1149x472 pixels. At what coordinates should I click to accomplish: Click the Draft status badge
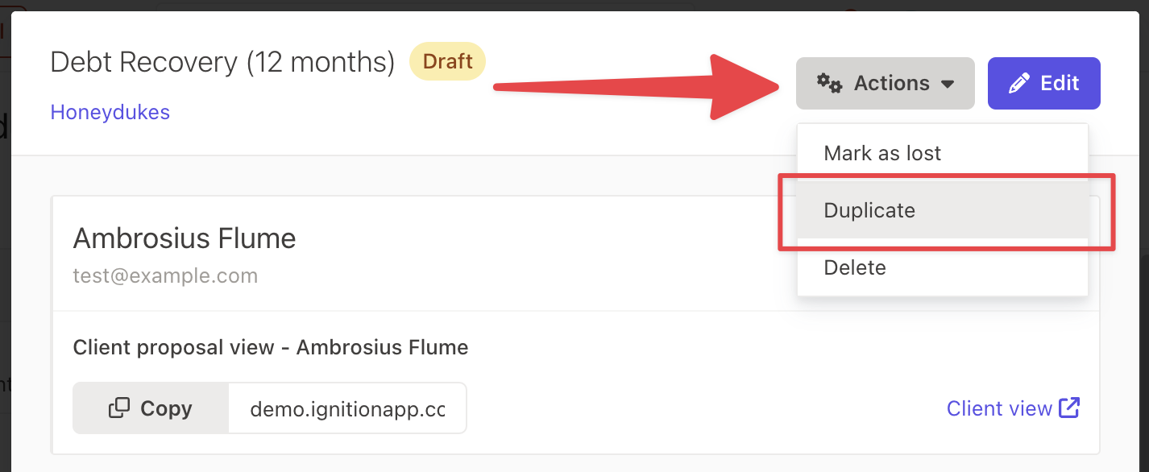447,62
